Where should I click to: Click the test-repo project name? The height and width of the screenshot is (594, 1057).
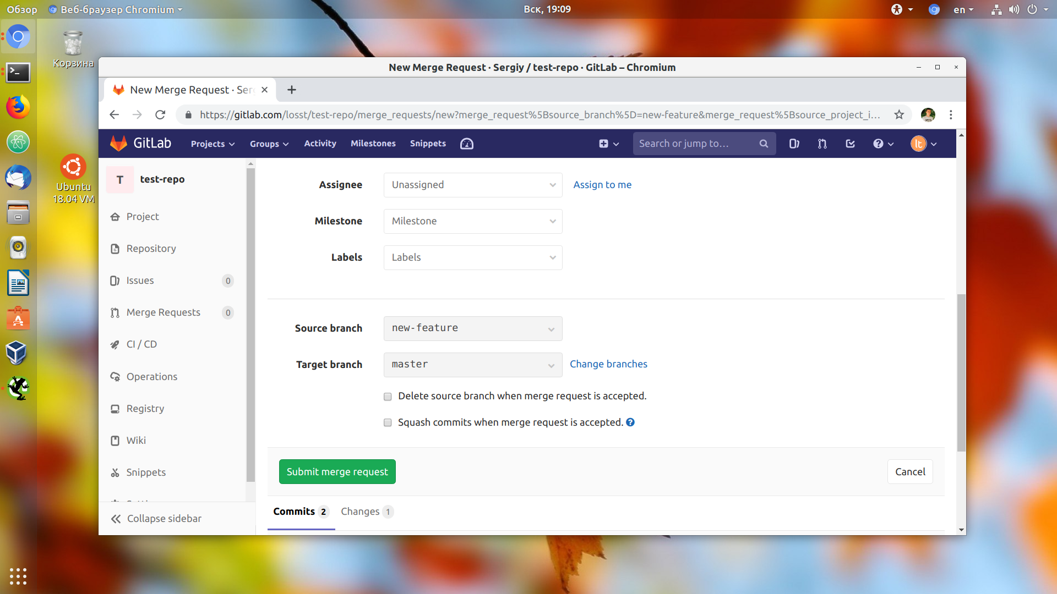(x=162, y=179)
